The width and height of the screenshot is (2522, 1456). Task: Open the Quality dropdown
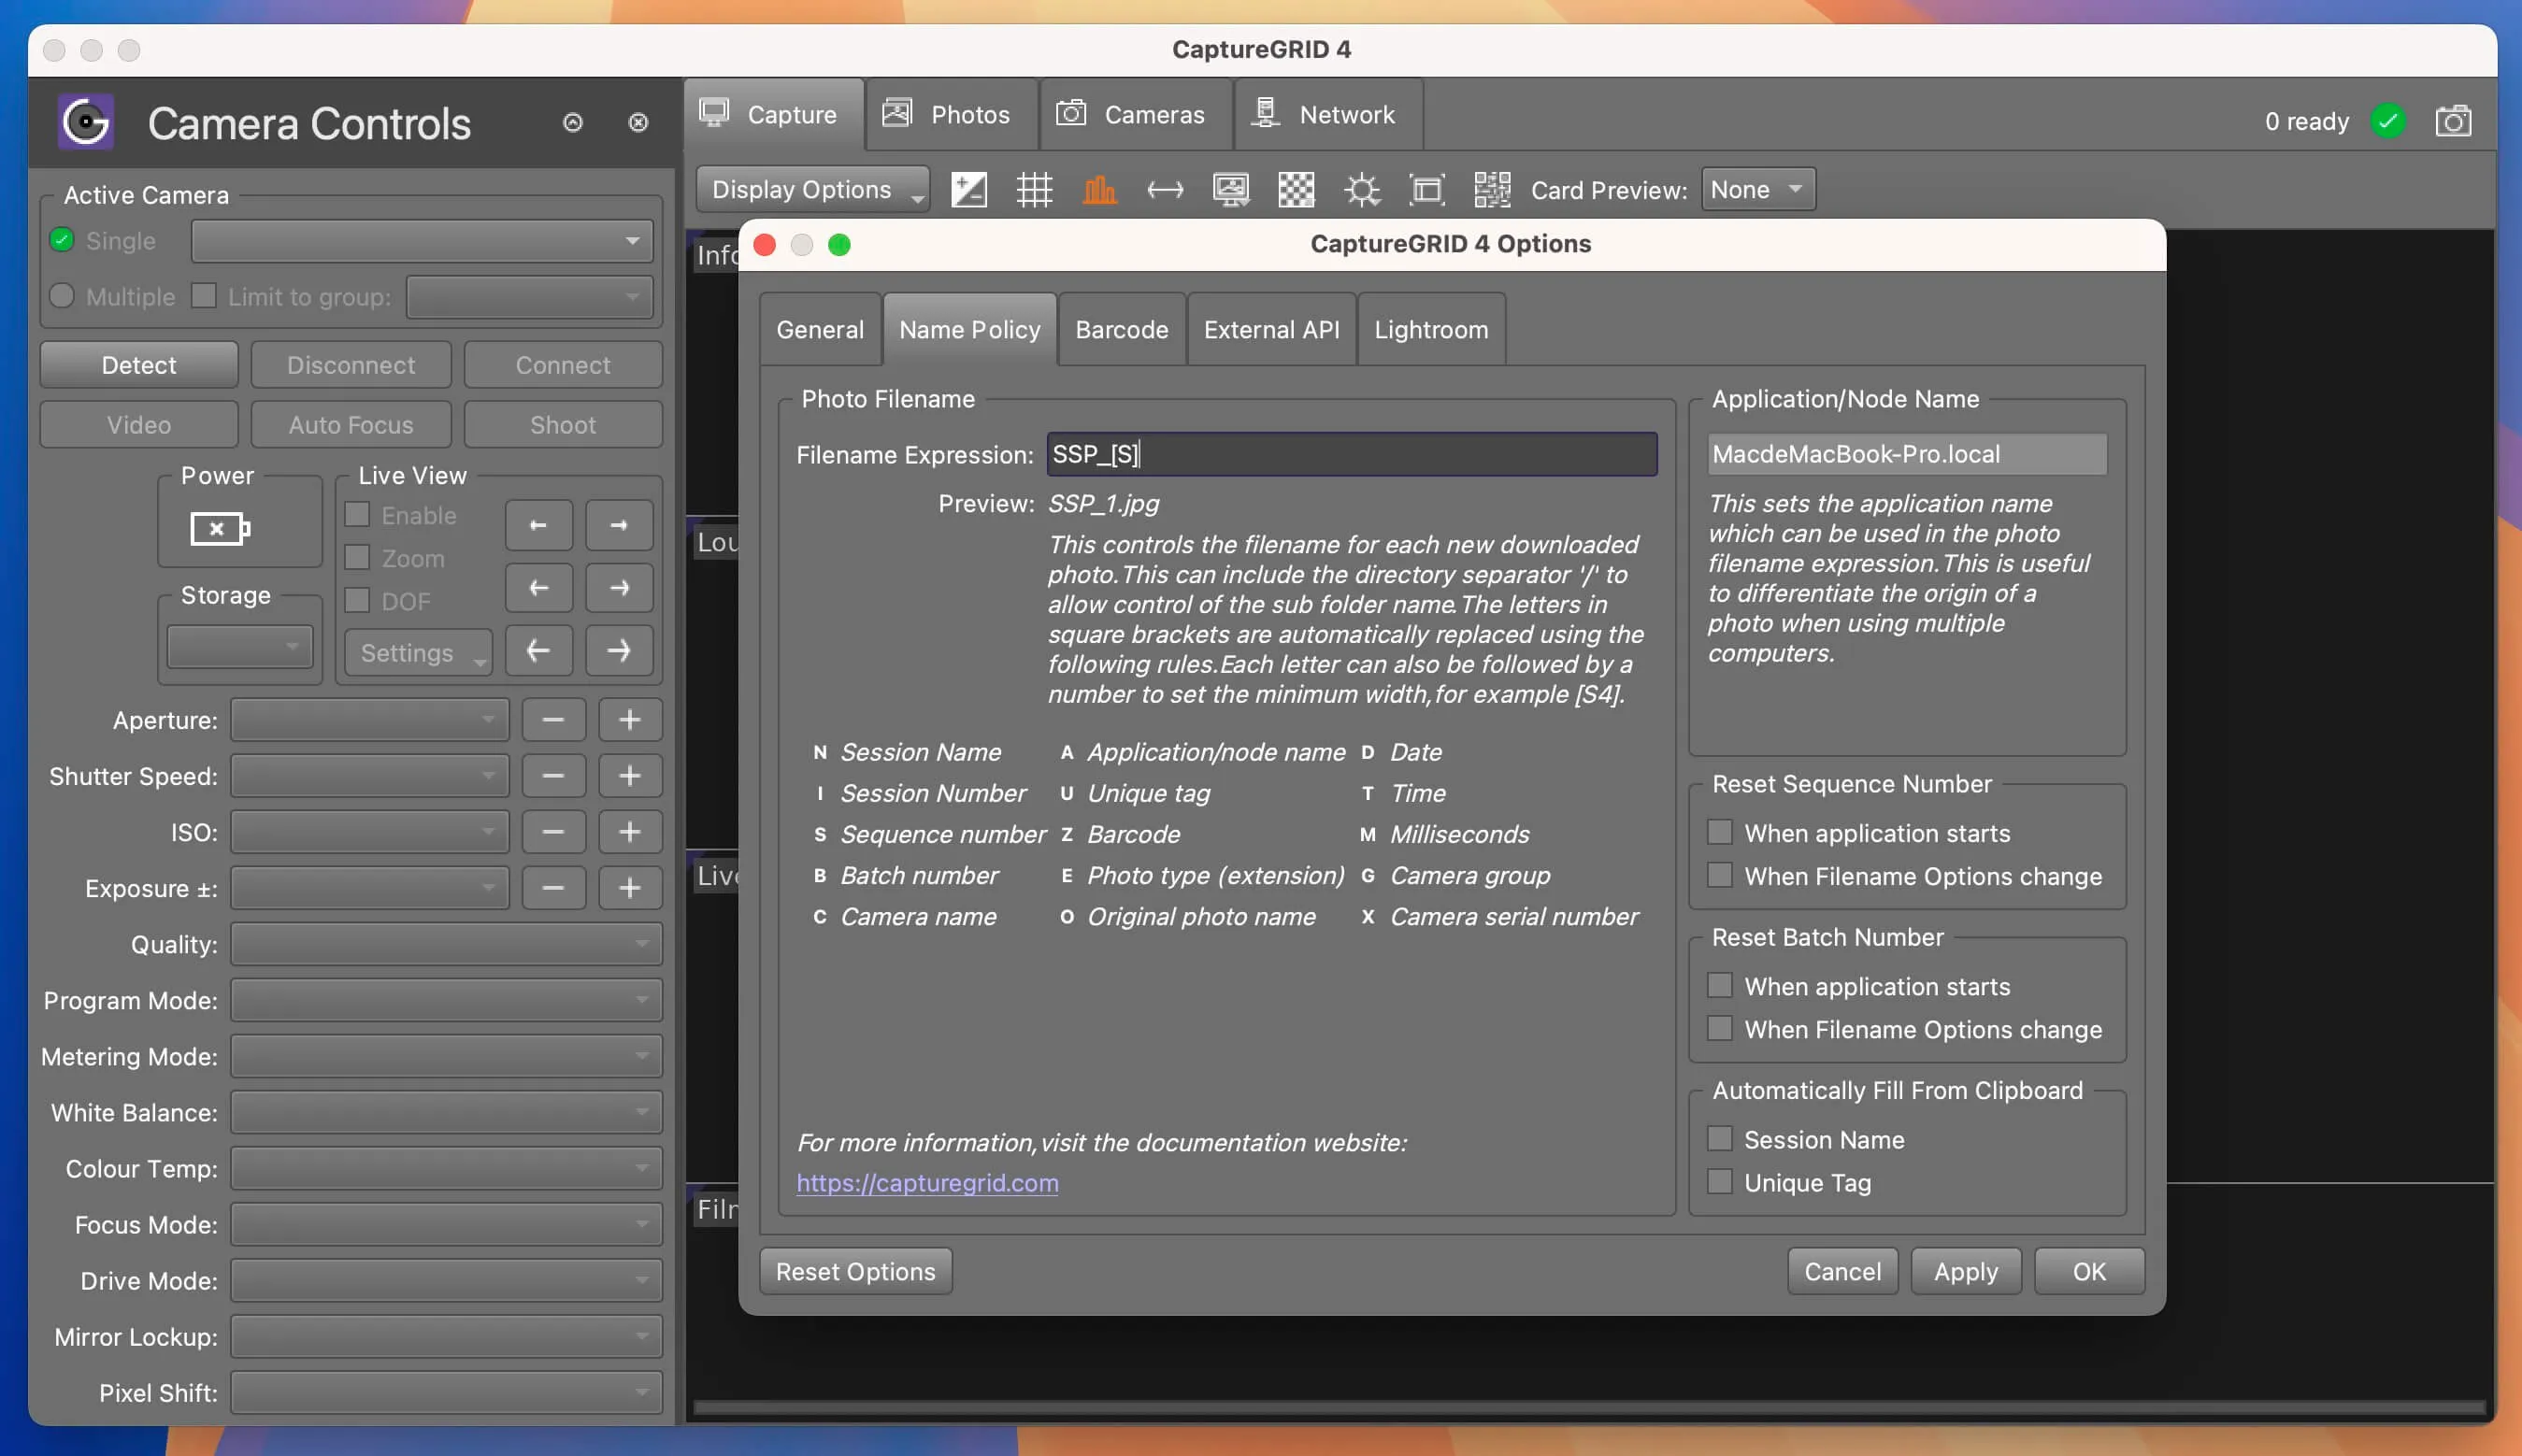(446, 944)
